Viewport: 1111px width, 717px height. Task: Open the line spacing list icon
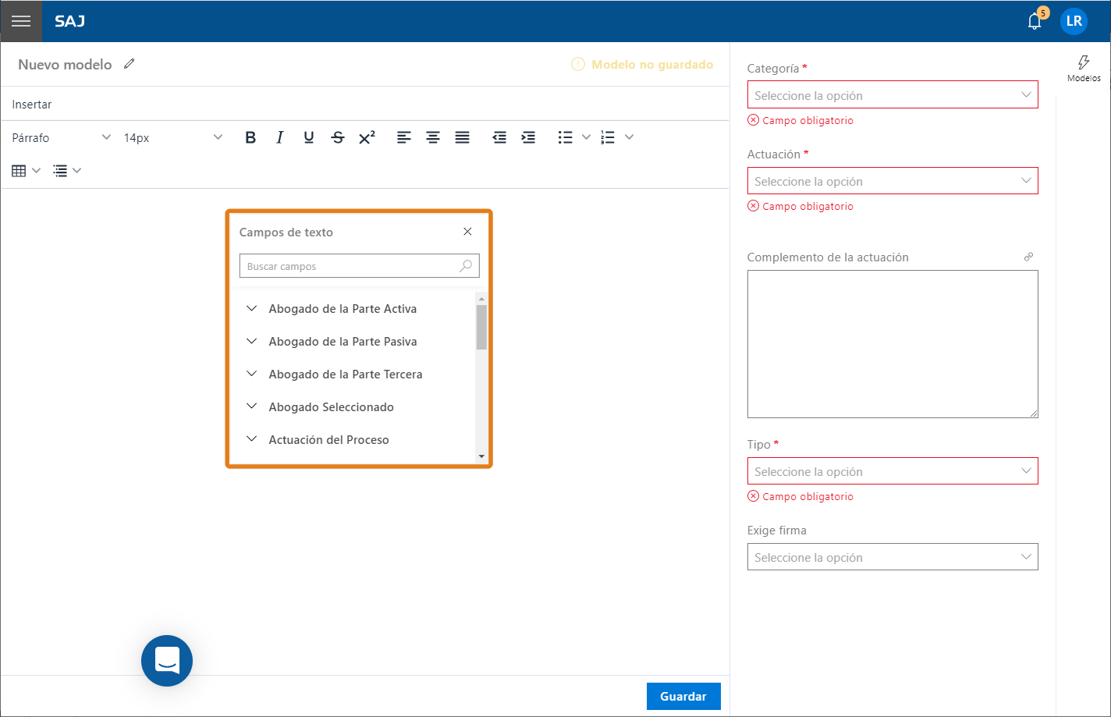[60, 170]
